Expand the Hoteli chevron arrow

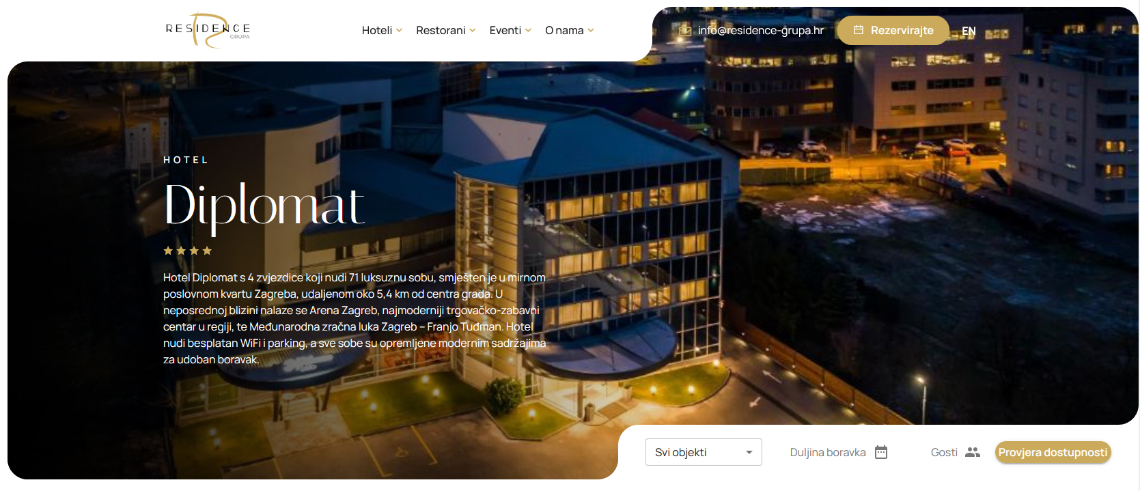399,30
